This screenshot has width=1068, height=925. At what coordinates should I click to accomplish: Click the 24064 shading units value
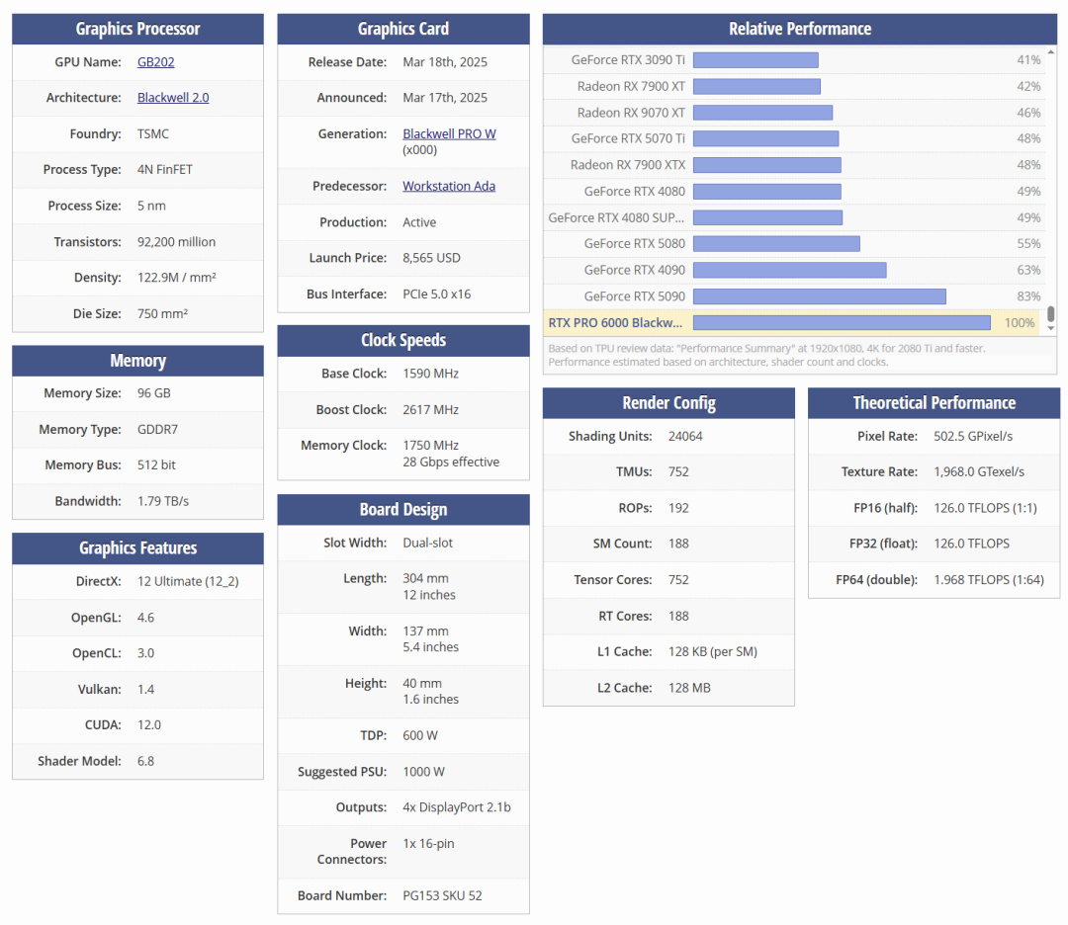pos(685,436)
